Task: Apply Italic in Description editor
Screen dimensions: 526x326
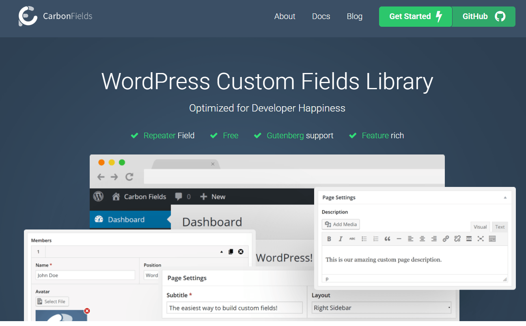Action: pyautogui.click(x=341, y=239)
